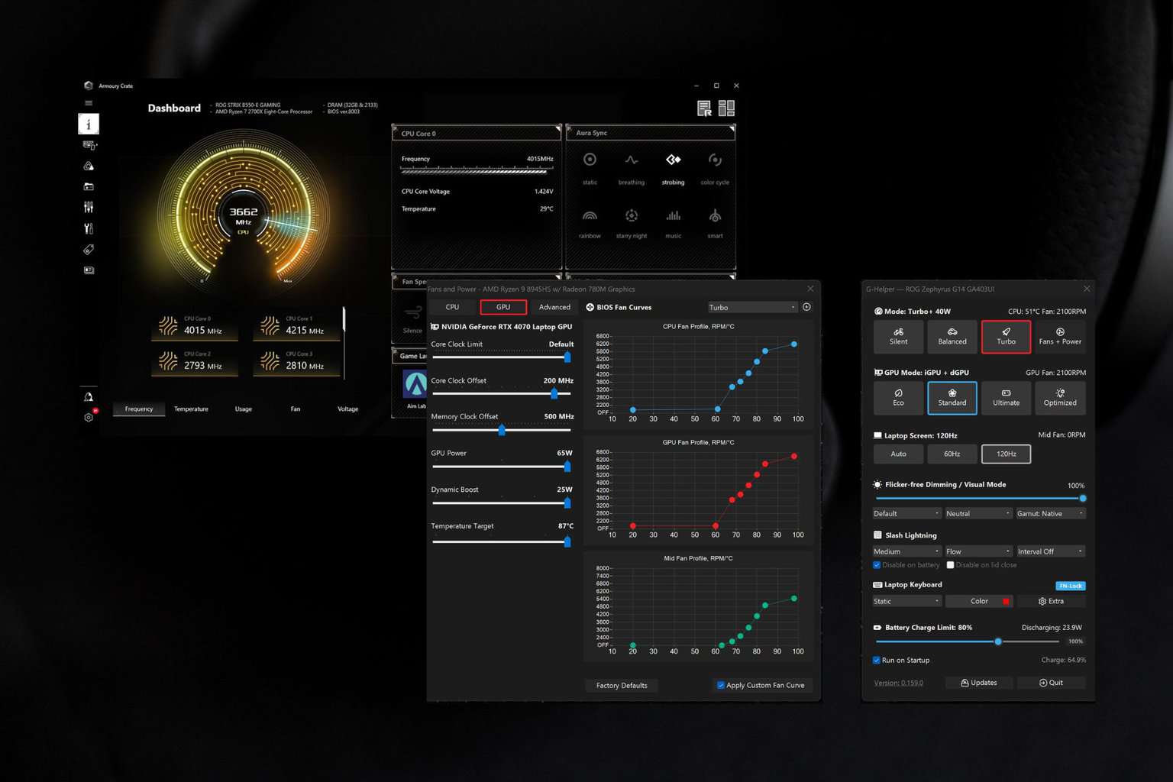Switch to the Advanced tab in Fans and Power
This screenshot has height=782, width=1173.
pos(554,307)
